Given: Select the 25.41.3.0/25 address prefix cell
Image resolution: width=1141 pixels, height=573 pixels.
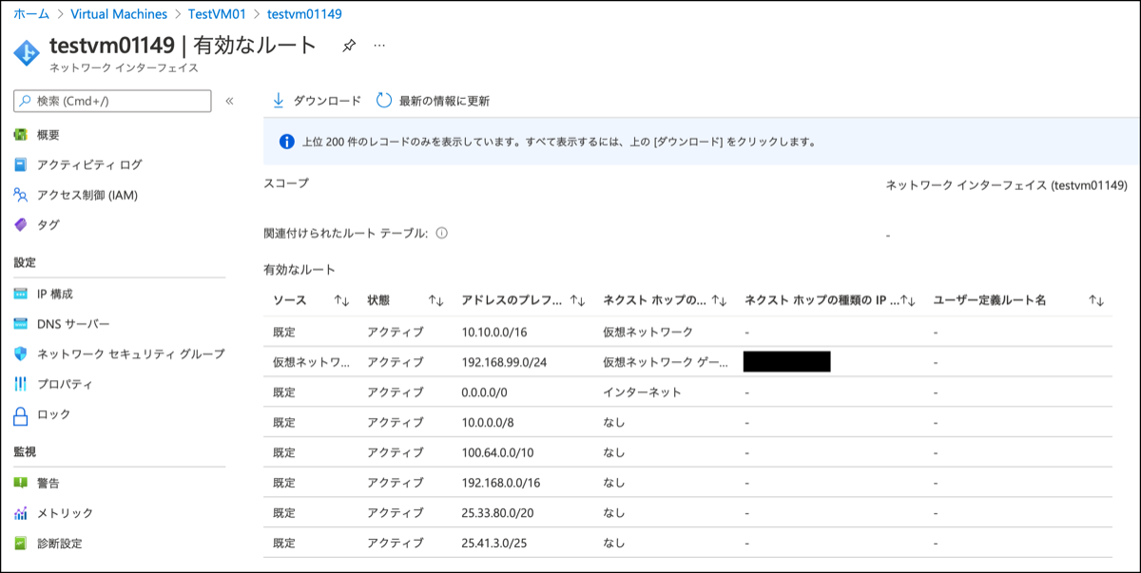Looking at the screenshot, I should click(x=495, y=544).
